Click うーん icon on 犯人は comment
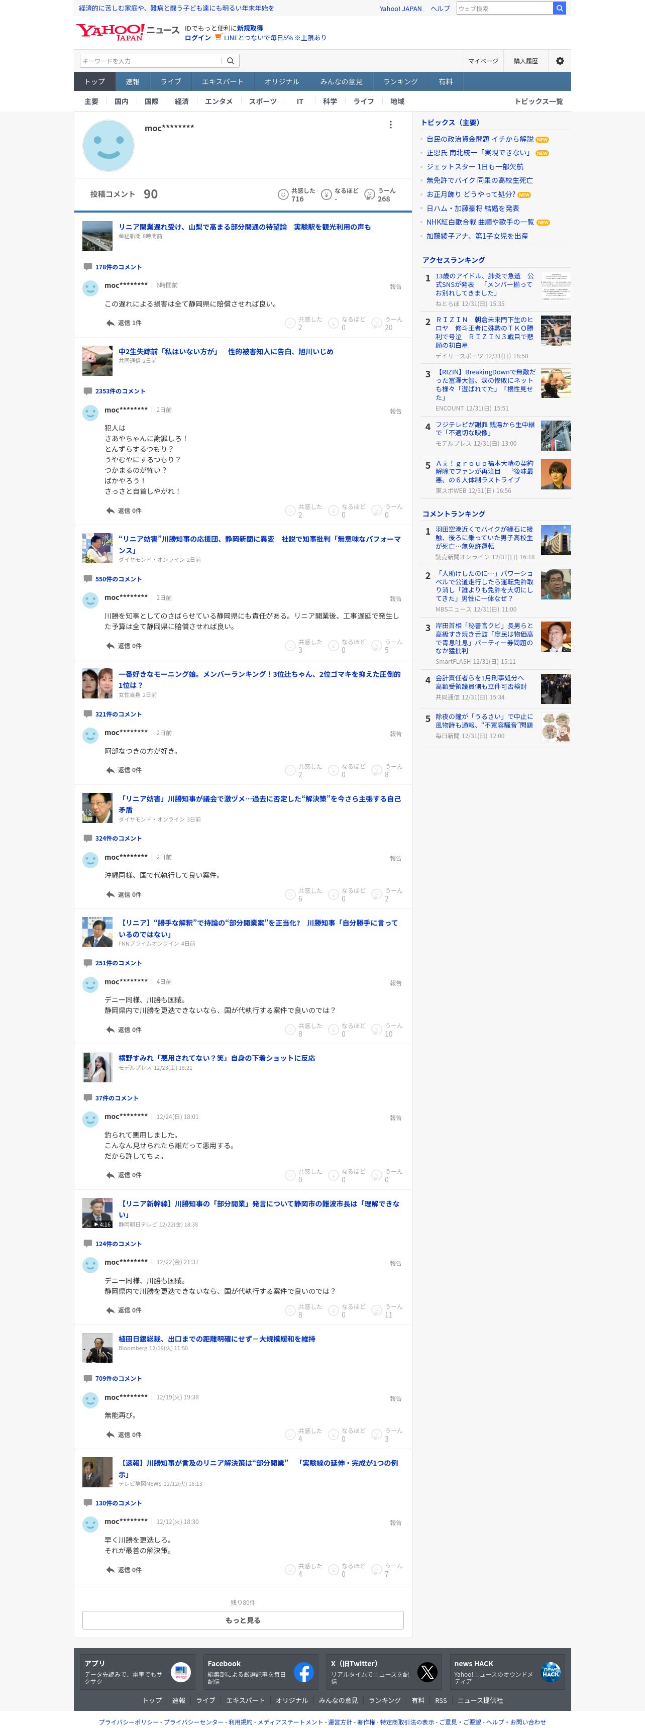 [377, 511]
